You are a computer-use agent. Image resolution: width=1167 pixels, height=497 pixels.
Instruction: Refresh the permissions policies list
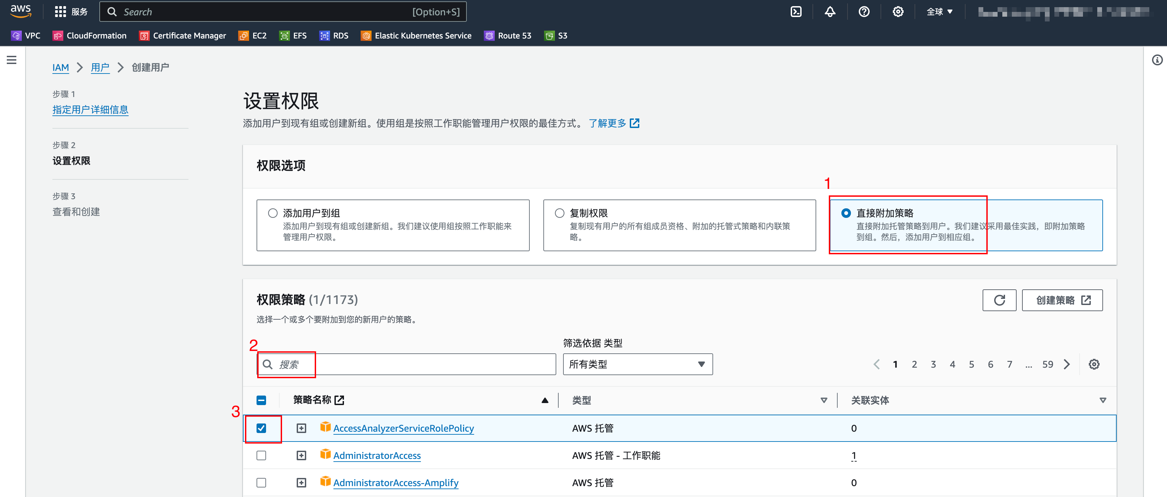(999, 300)
